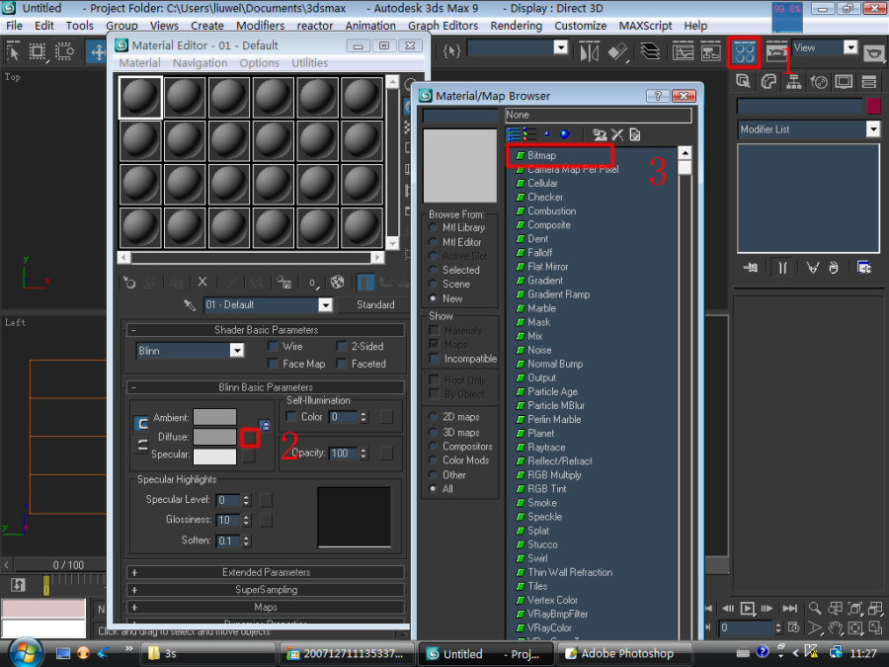Open the Modifier List dropdown

[873, 129]
